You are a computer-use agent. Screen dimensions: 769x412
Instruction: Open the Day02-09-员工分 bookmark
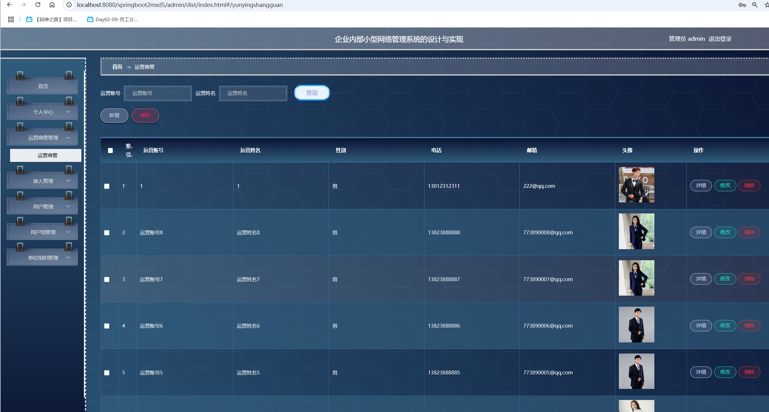113,19
